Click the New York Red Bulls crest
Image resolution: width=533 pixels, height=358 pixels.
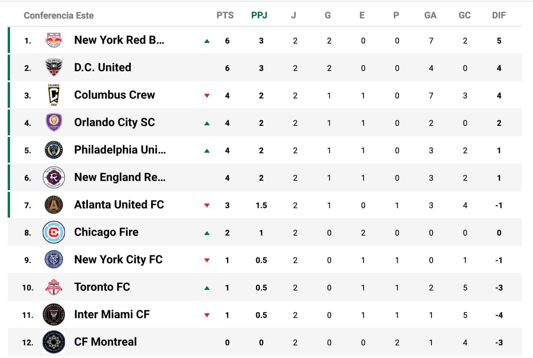[54, 40]
